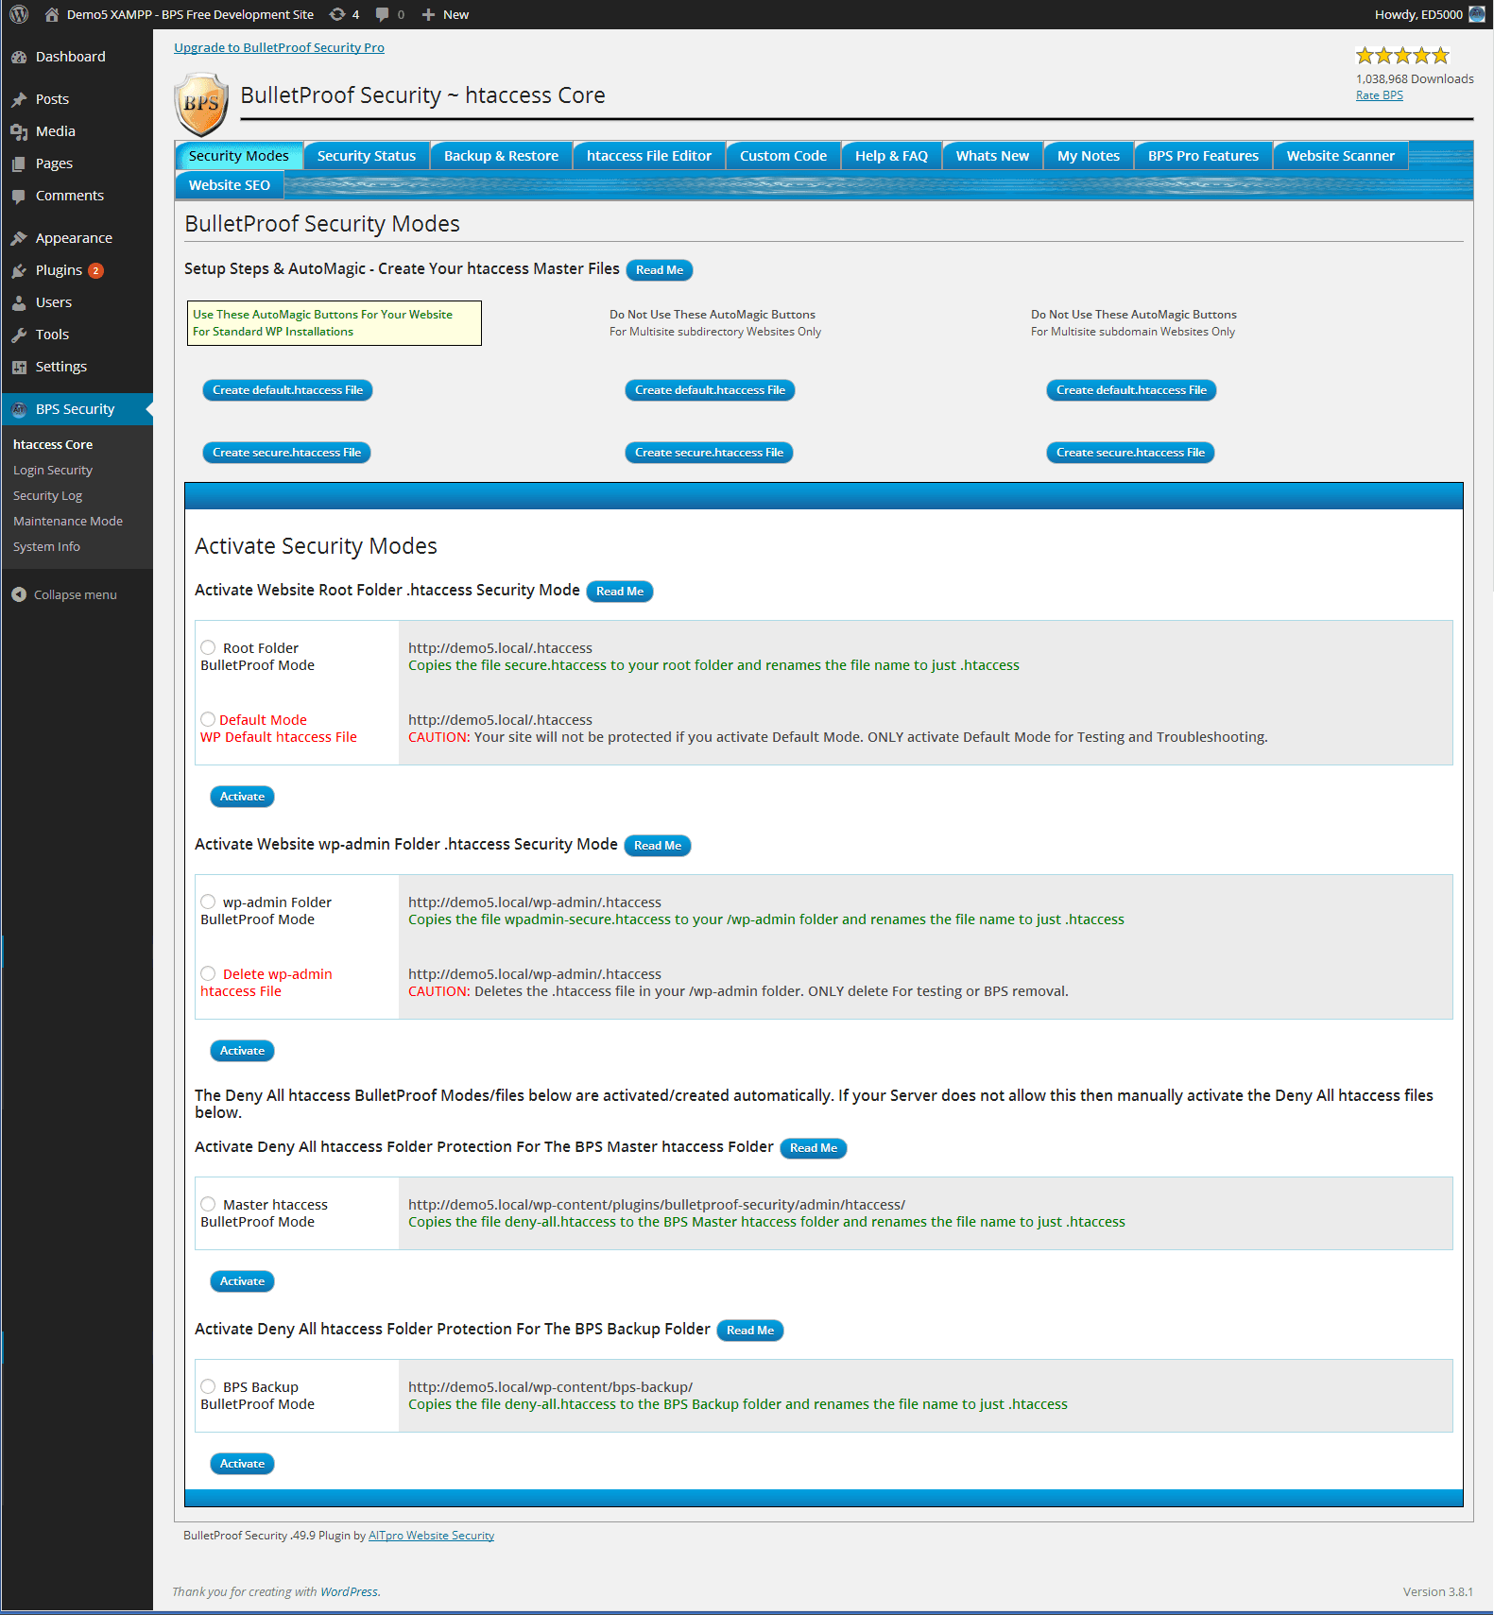Image resolution: width=1494 pixels, height=1615 pixels.
Task: Click the WordPress logo icon in admin bar
Action: [19, 14]
